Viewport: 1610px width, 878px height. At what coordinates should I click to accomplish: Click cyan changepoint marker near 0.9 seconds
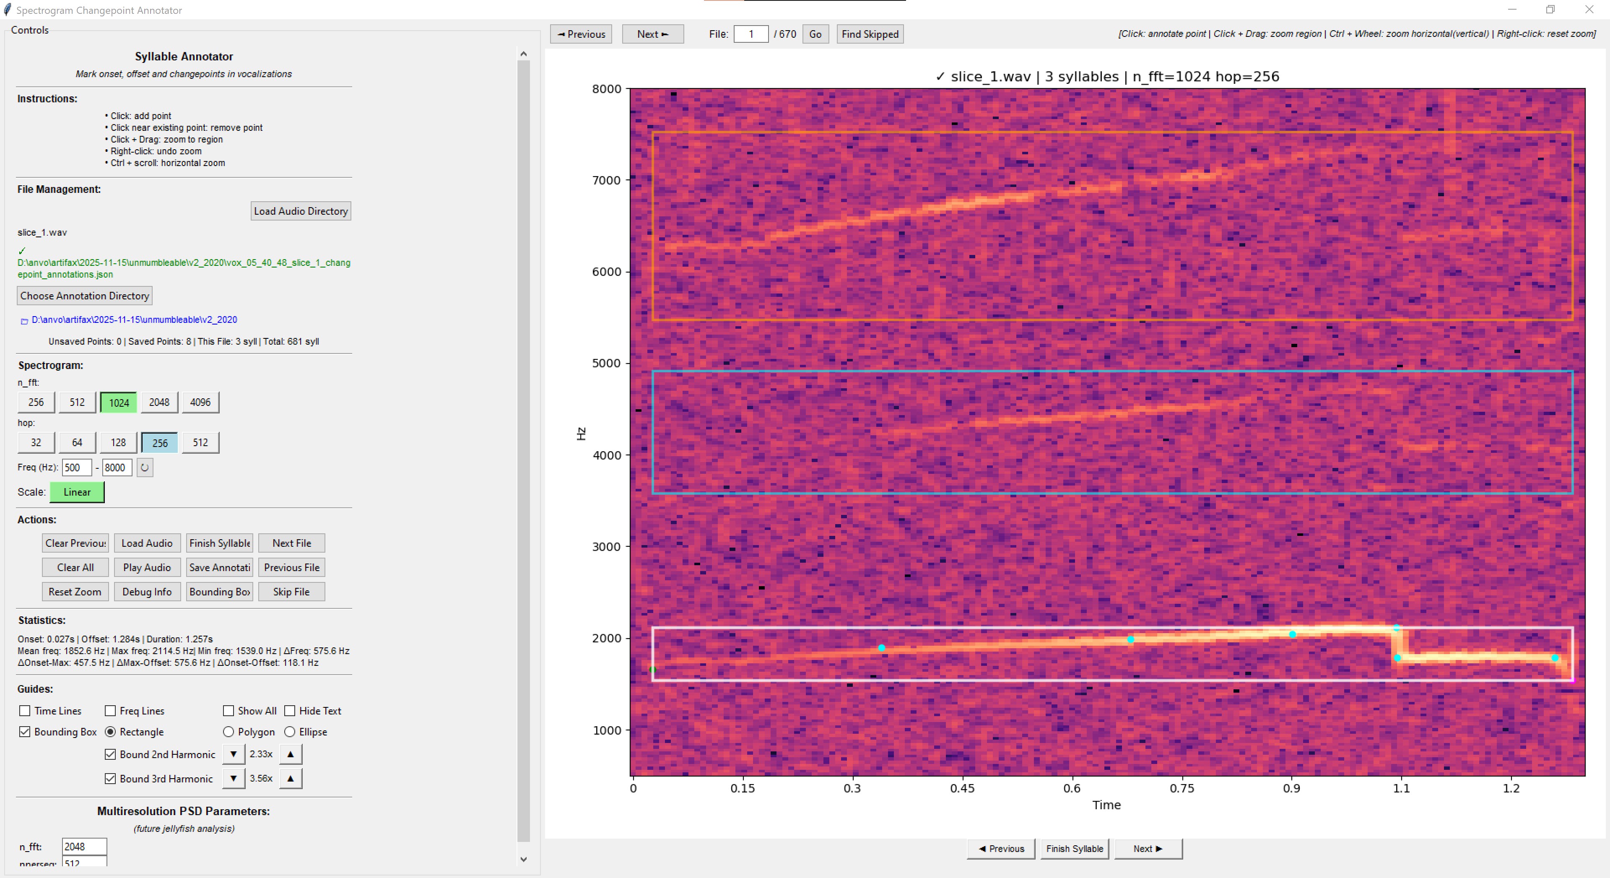[x=1293, y=634]
